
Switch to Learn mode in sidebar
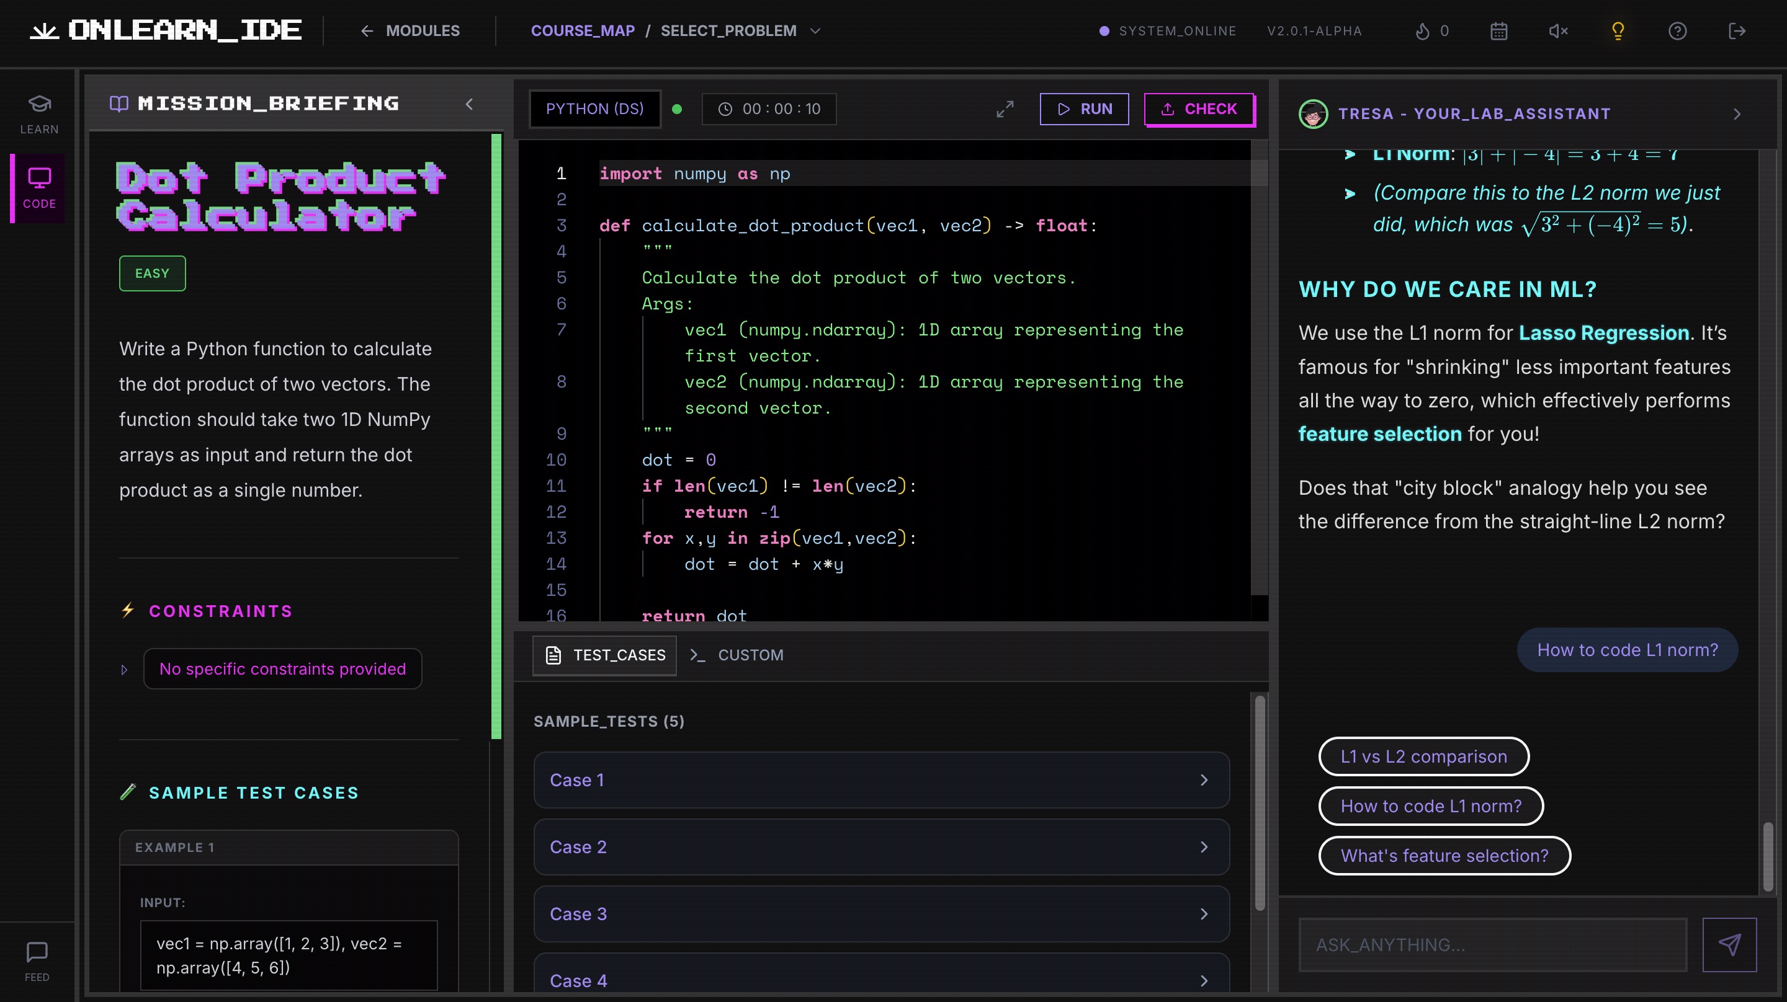[39, 113]
